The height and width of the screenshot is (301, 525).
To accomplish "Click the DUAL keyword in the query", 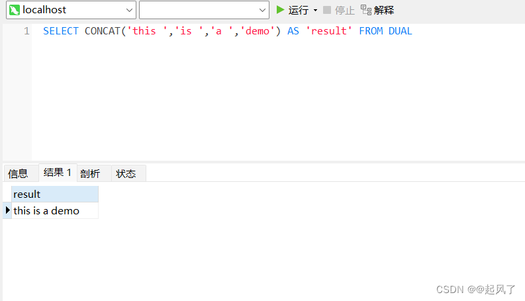I will [400, 31].
